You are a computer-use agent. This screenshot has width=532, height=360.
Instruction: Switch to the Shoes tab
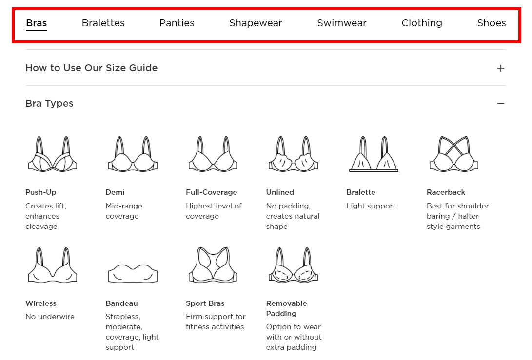coord(492,23)
